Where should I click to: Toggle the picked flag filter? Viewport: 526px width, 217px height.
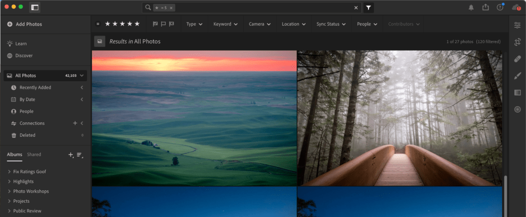(x=155, y=24)
